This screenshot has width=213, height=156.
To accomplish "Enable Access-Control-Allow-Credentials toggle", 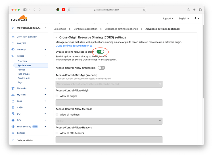I will coord(101,68).
